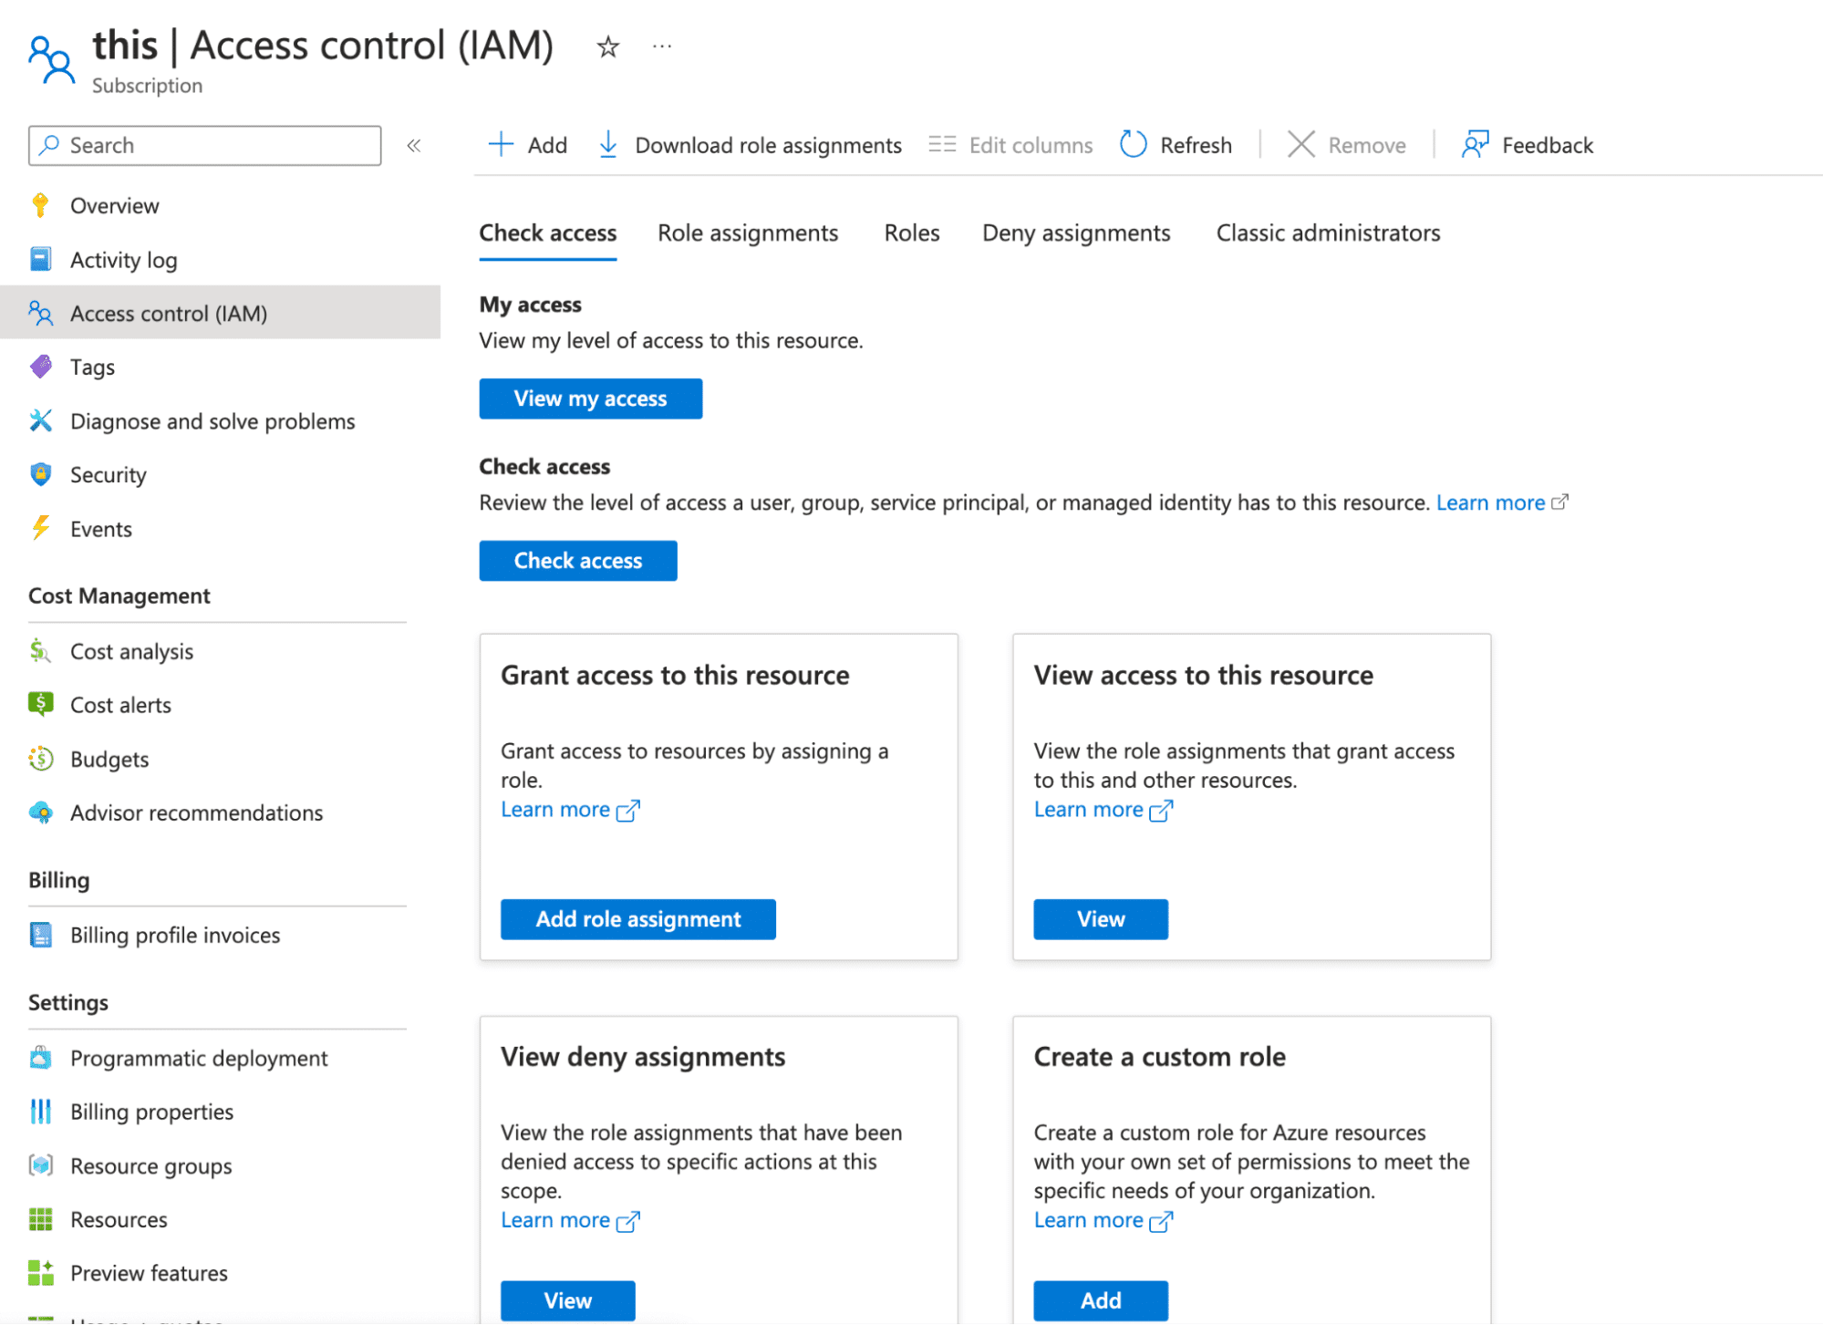This screenshot has width=1823, height=1325.
Task: Select the Cost analysis menu text
Action: click(132, 651)
